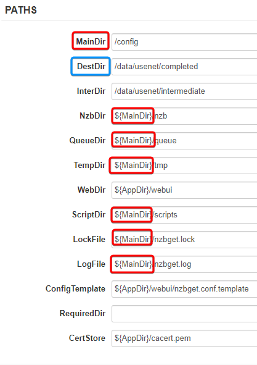Edit the CertStore path field
The height and width of the screenshot is (365, 257).
pyautogui.click(x=184, y=338)
